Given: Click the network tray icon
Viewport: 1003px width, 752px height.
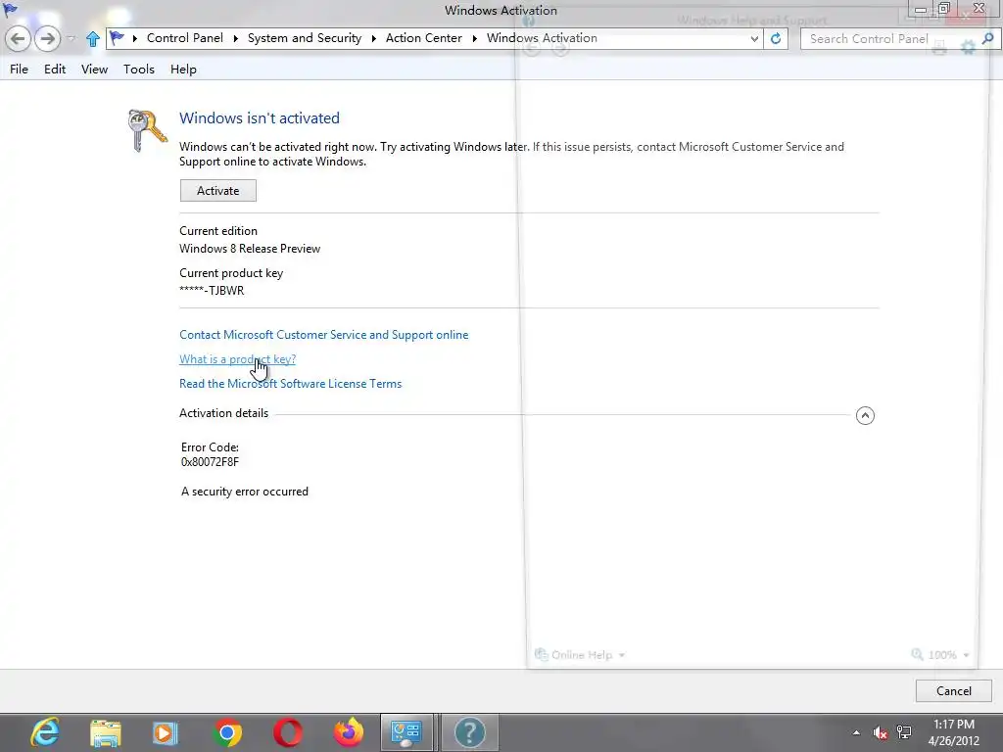Looking at the screenshot, I should (904, 732).
